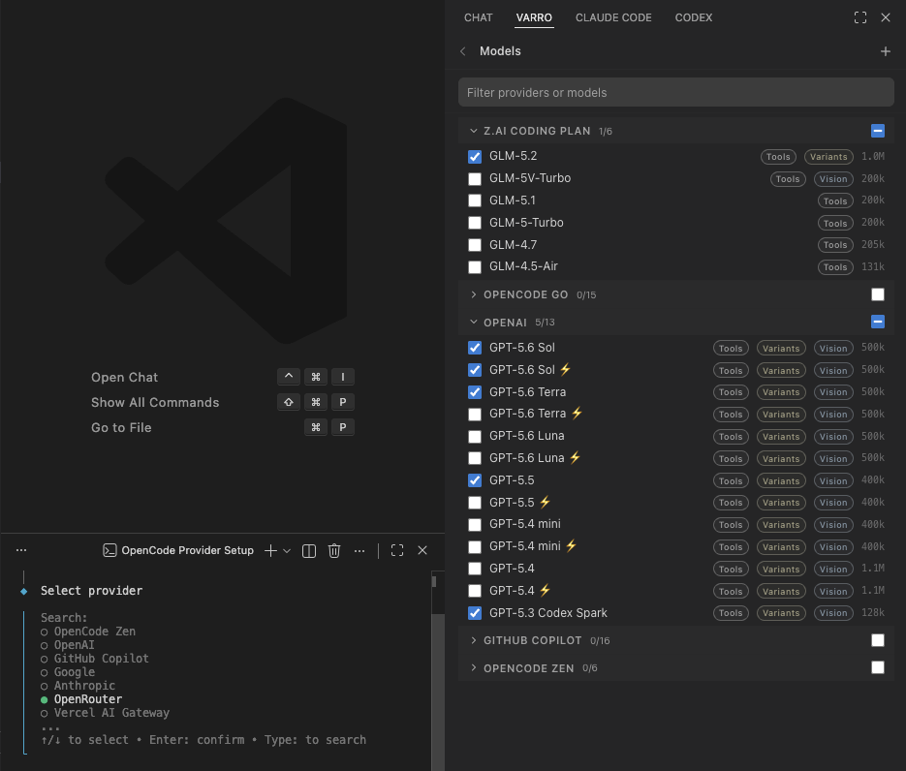This screenshot has width=906, height=771.
Task: Open panel views ellipsis at left
Action: pyautogui.click(x=21, y=550)
